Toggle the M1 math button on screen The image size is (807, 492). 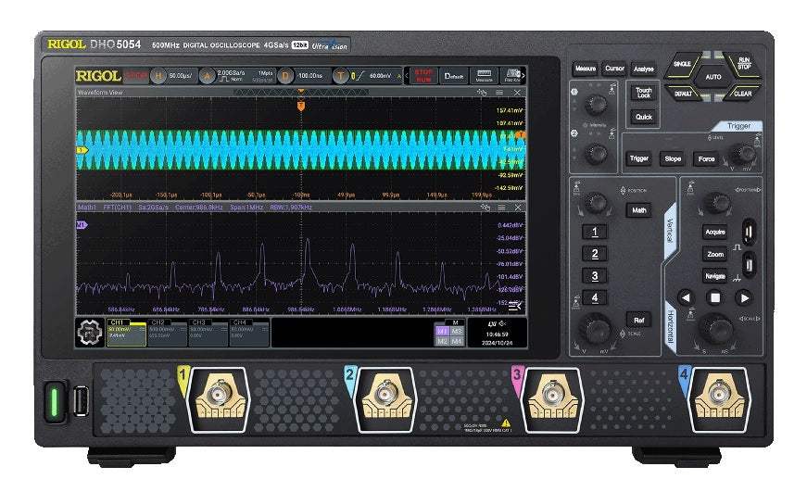coord(442,331)
